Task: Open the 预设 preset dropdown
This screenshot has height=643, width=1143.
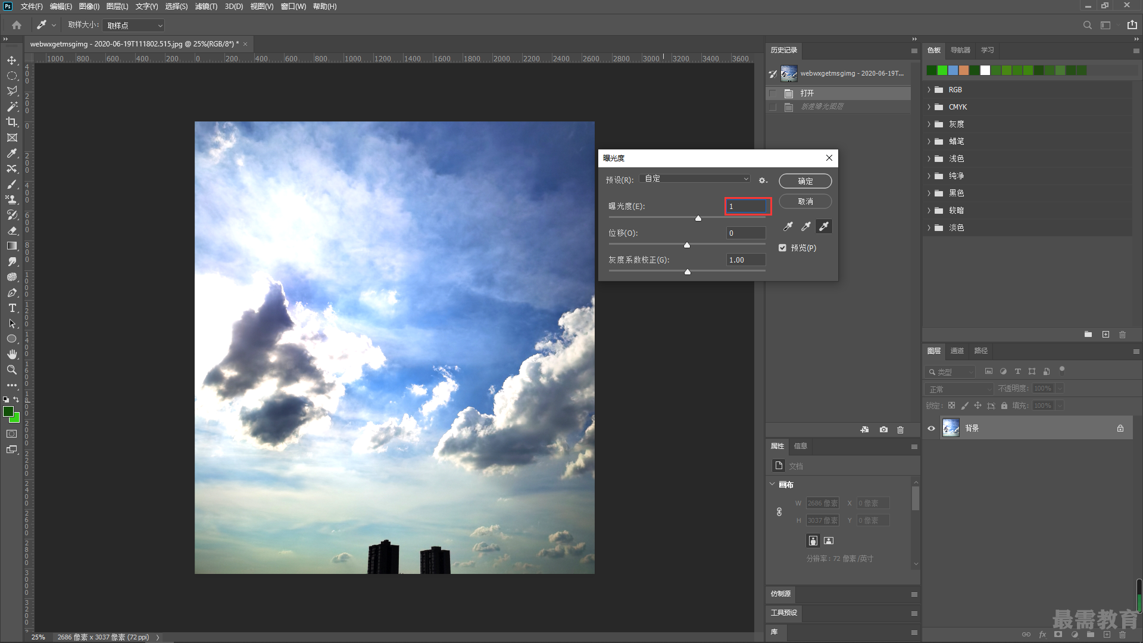Action: pos(695,179)
